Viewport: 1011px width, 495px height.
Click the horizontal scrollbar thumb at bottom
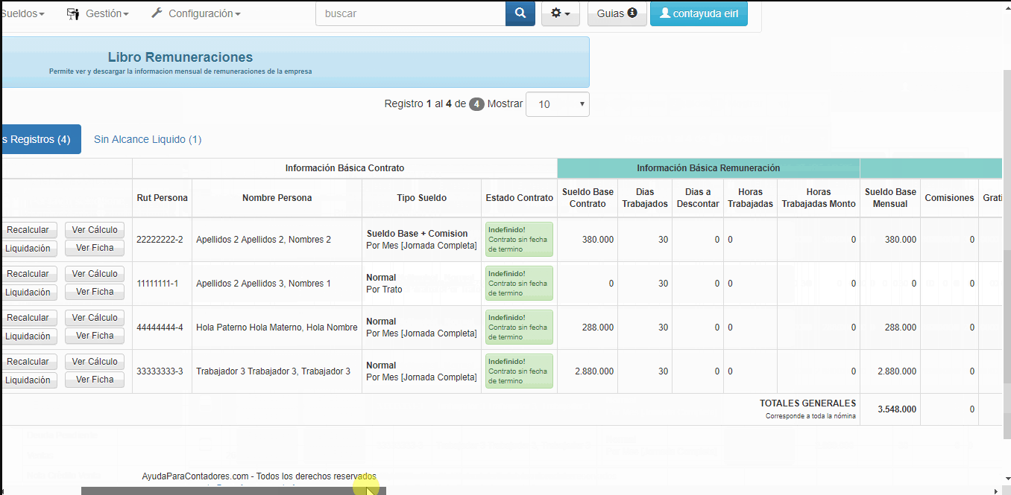[x=233, y=491]
